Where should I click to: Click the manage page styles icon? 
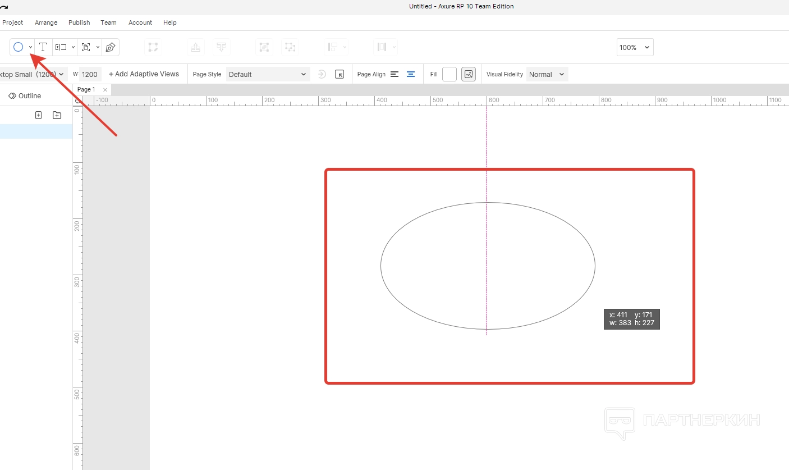click(340, 74)
